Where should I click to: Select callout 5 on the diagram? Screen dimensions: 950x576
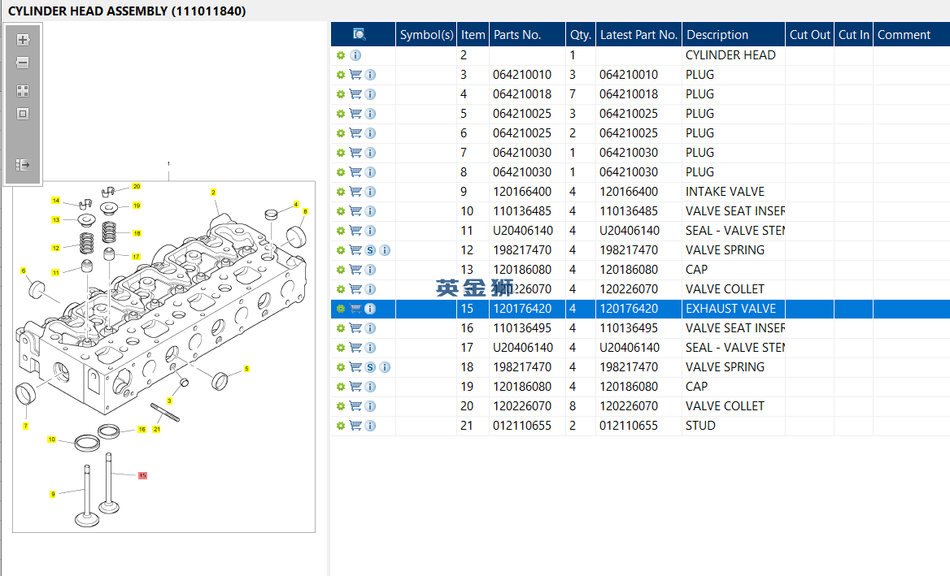click(246, 369)
